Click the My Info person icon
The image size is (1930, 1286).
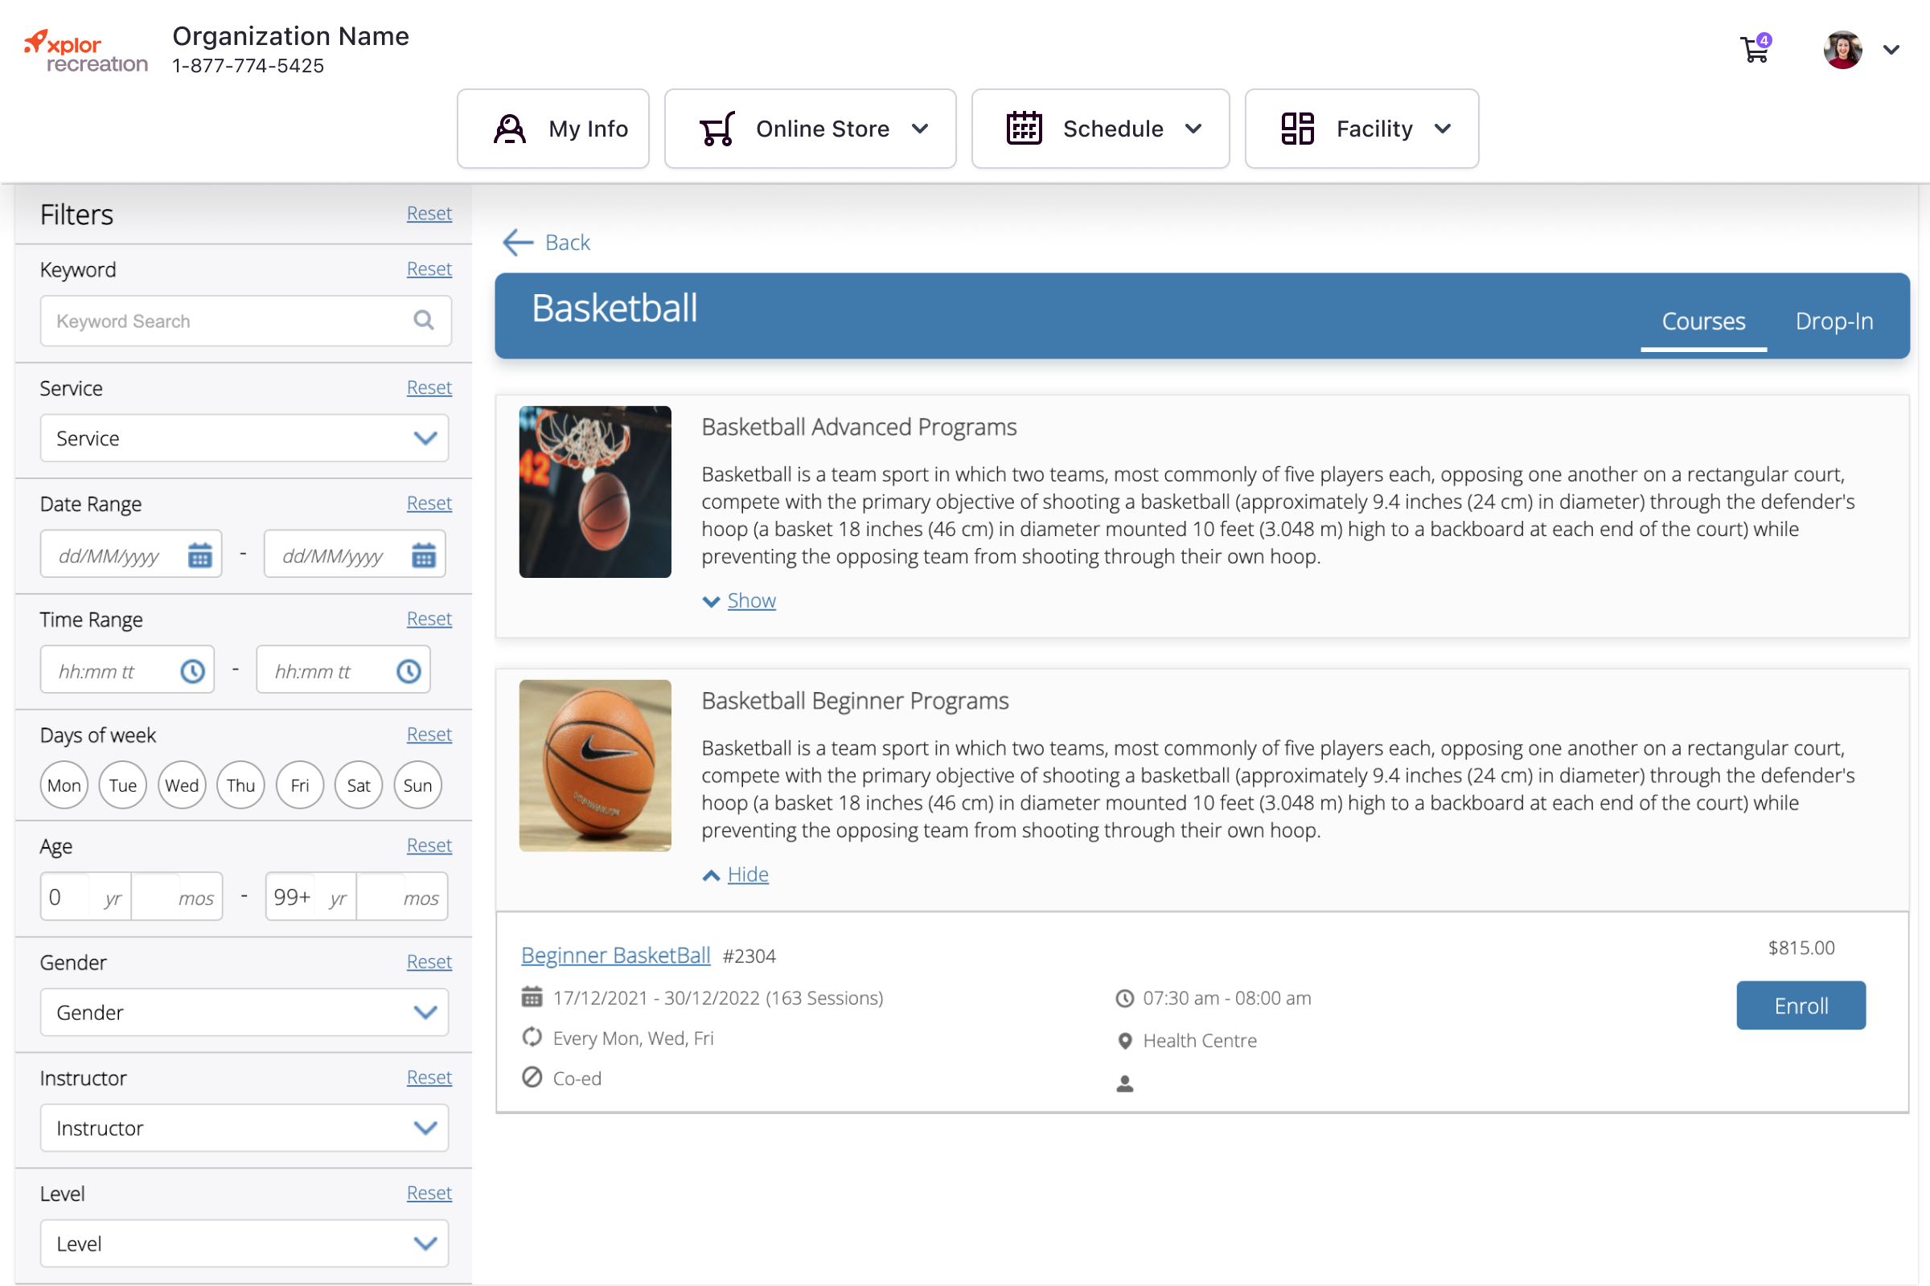tap(509, 128)
